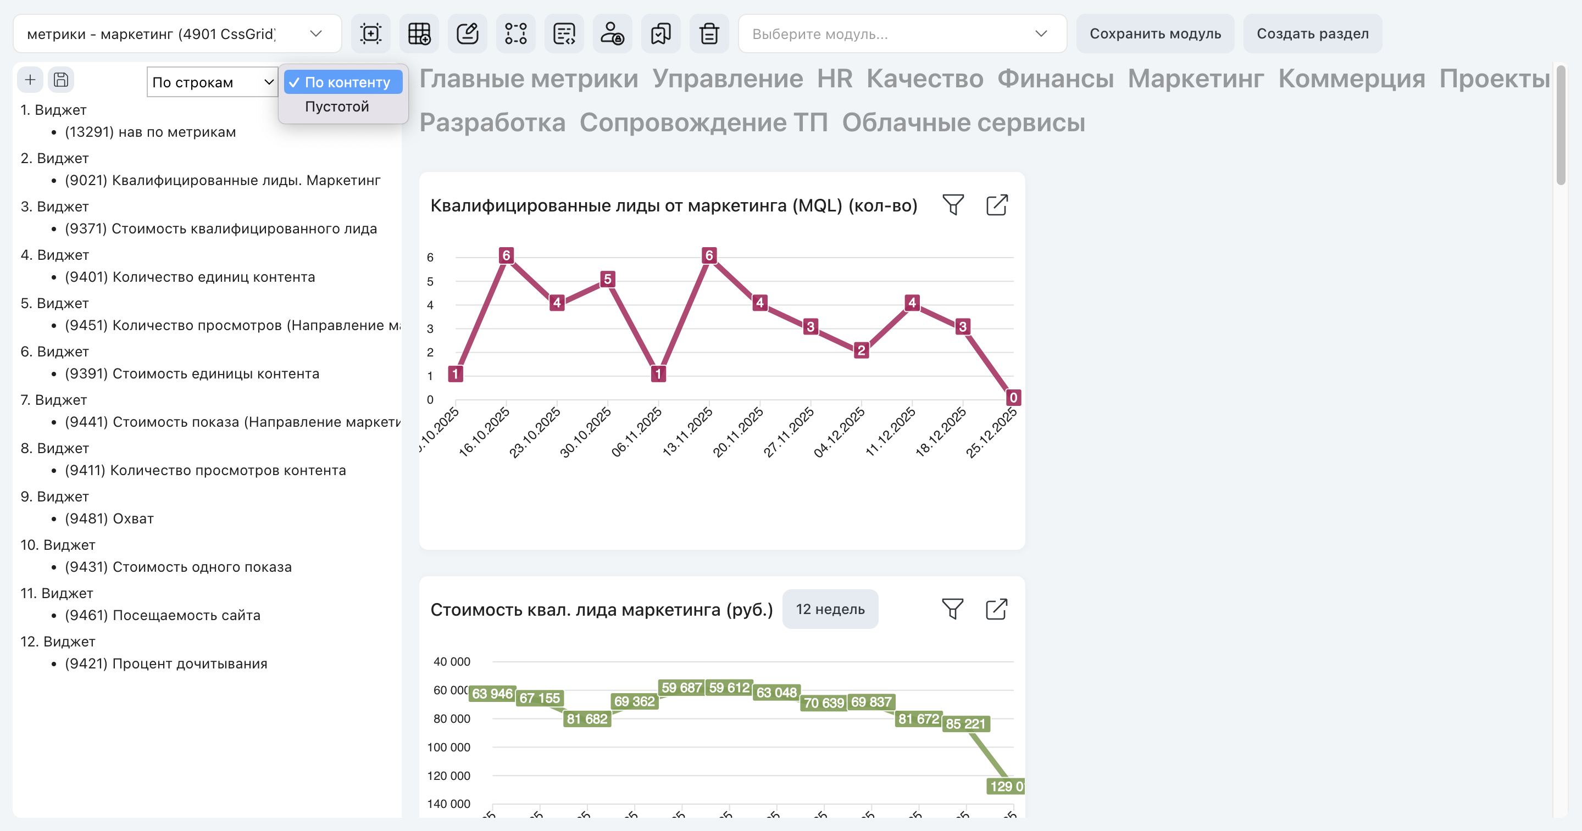Click the copy-bookmark check icon
This screenshot has width=1582, height=831.
click(661, 33)
